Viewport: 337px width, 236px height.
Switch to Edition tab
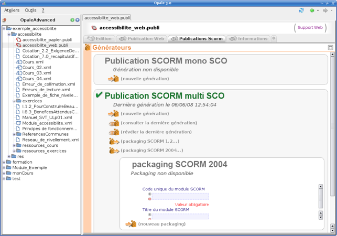99,39
